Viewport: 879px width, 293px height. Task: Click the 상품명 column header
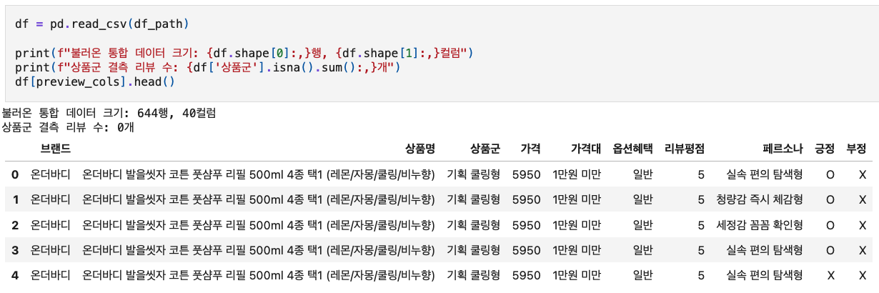[x=420, y=149]
